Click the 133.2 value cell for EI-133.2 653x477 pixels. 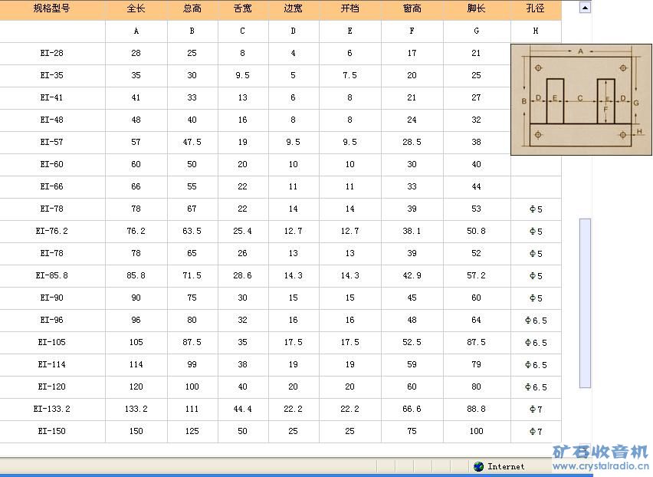click(136, 409)
